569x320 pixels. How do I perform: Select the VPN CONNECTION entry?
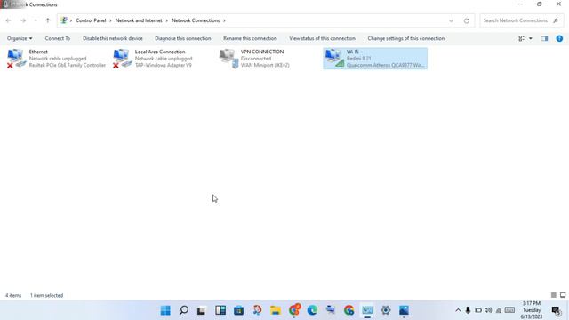click(256, 59)
